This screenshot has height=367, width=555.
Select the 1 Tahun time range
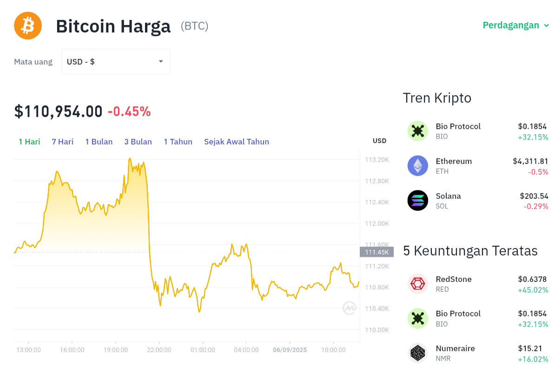[x=178, y=142]
